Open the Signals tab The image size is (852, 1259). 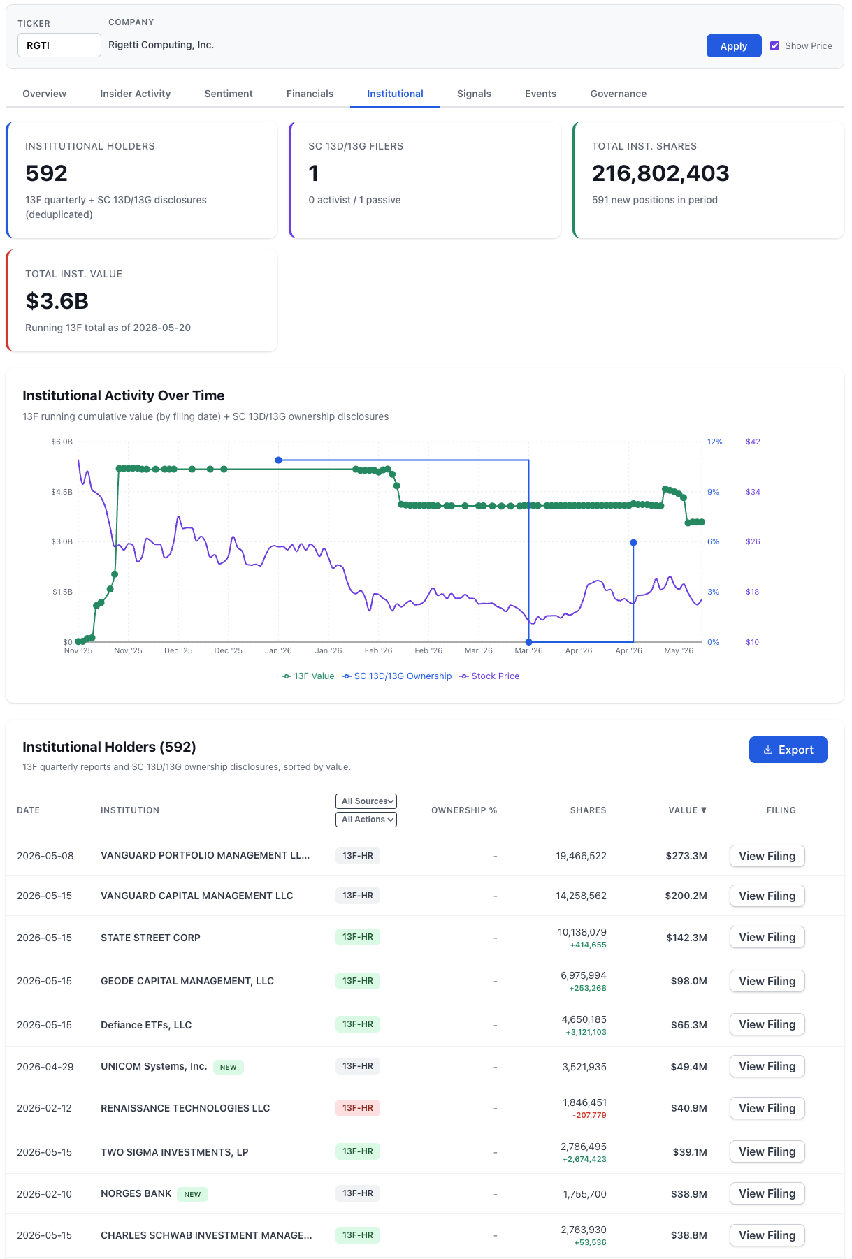tap(474, 94)
